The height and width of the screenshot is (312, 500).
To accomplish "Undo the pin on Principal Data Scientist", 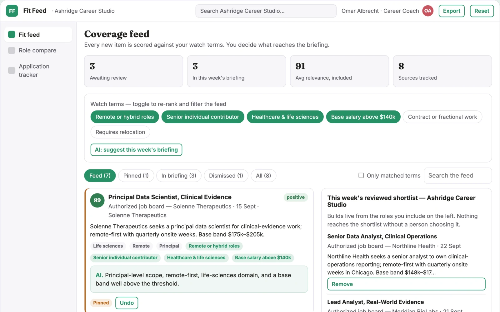I will pos(127,303).
